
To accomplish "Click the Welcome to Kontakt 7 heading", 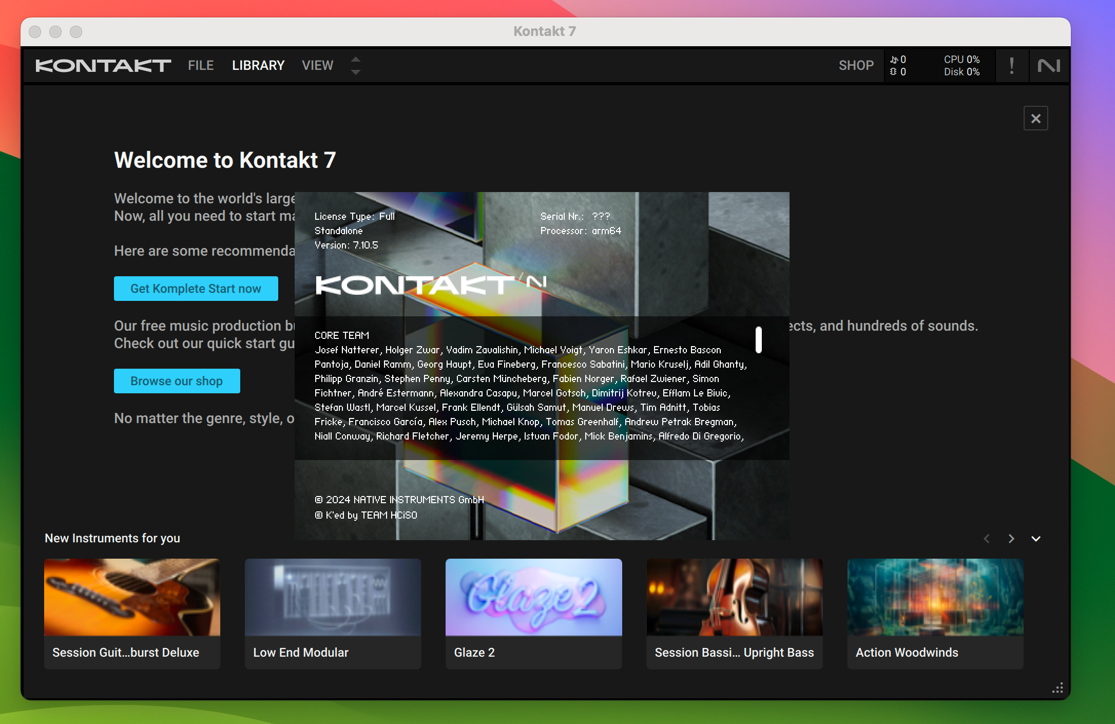I will (x=225, y=160).
